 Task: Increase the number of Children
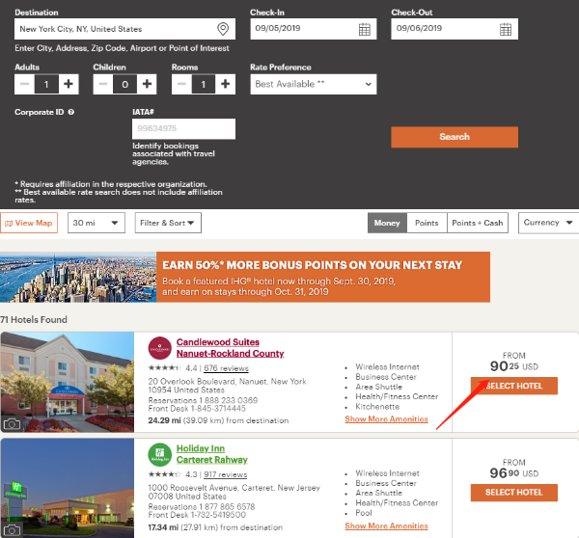(147, 84)
